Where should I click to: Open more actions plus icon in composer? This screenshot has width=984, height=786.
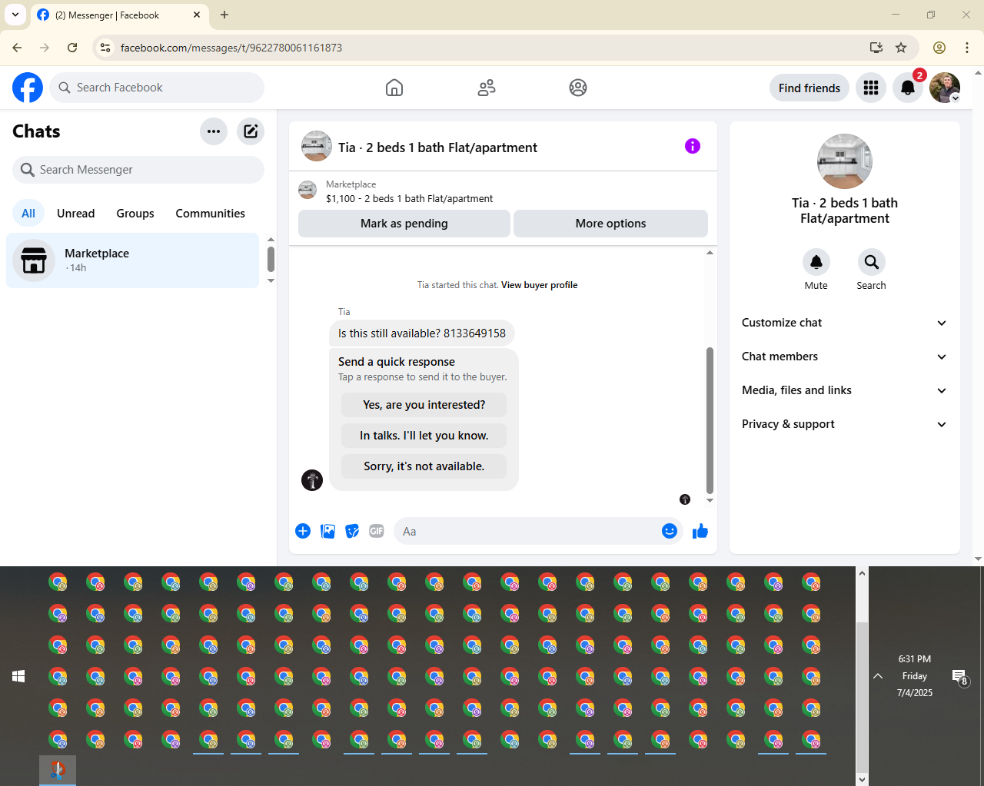[303, 531]
